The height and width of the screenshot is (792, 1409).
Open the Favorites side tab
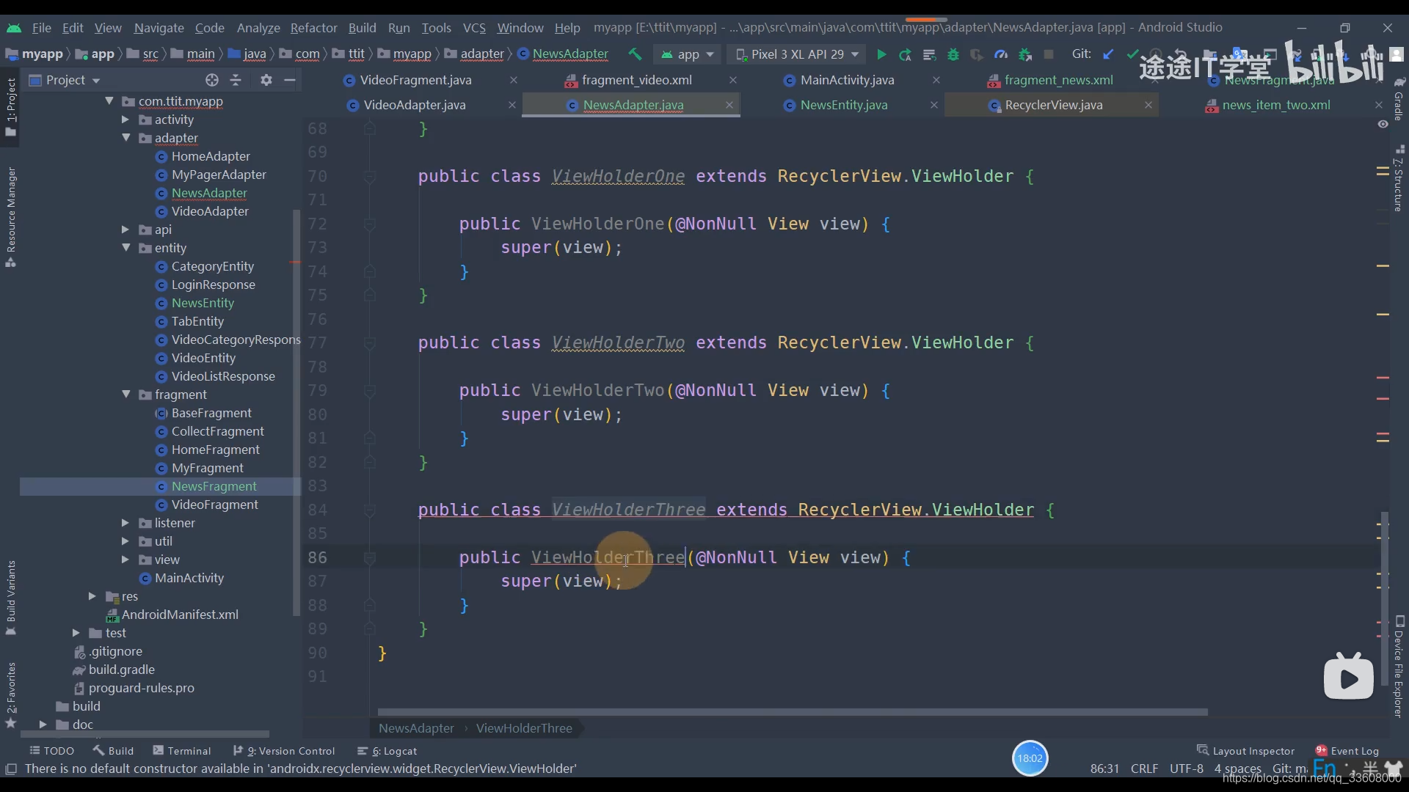(11, 695)
